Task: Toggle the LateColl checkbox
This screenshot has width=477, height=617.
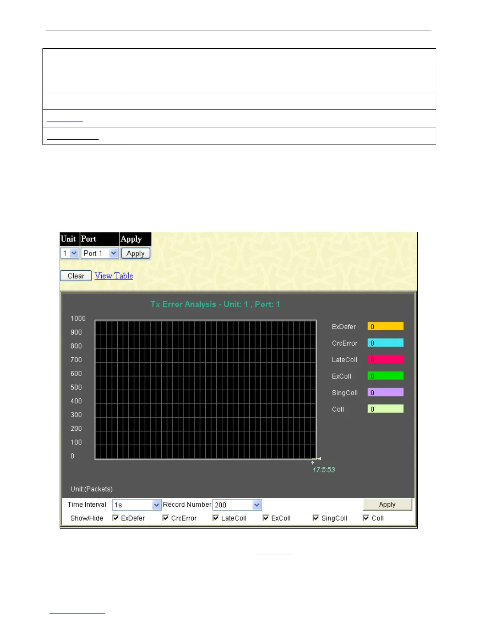Action: 216,518
